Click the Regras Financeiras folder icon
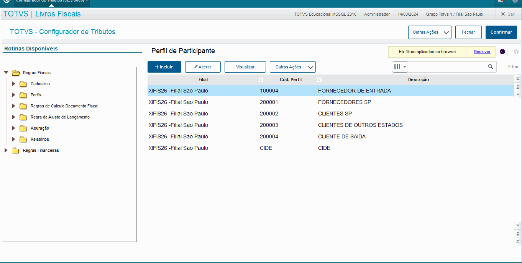Screen dimensions: 522x263 (x=15, y=150)
